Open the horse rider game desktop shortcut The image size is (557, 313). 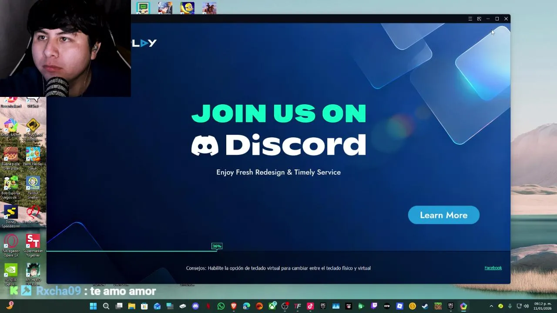coord(209,8)
